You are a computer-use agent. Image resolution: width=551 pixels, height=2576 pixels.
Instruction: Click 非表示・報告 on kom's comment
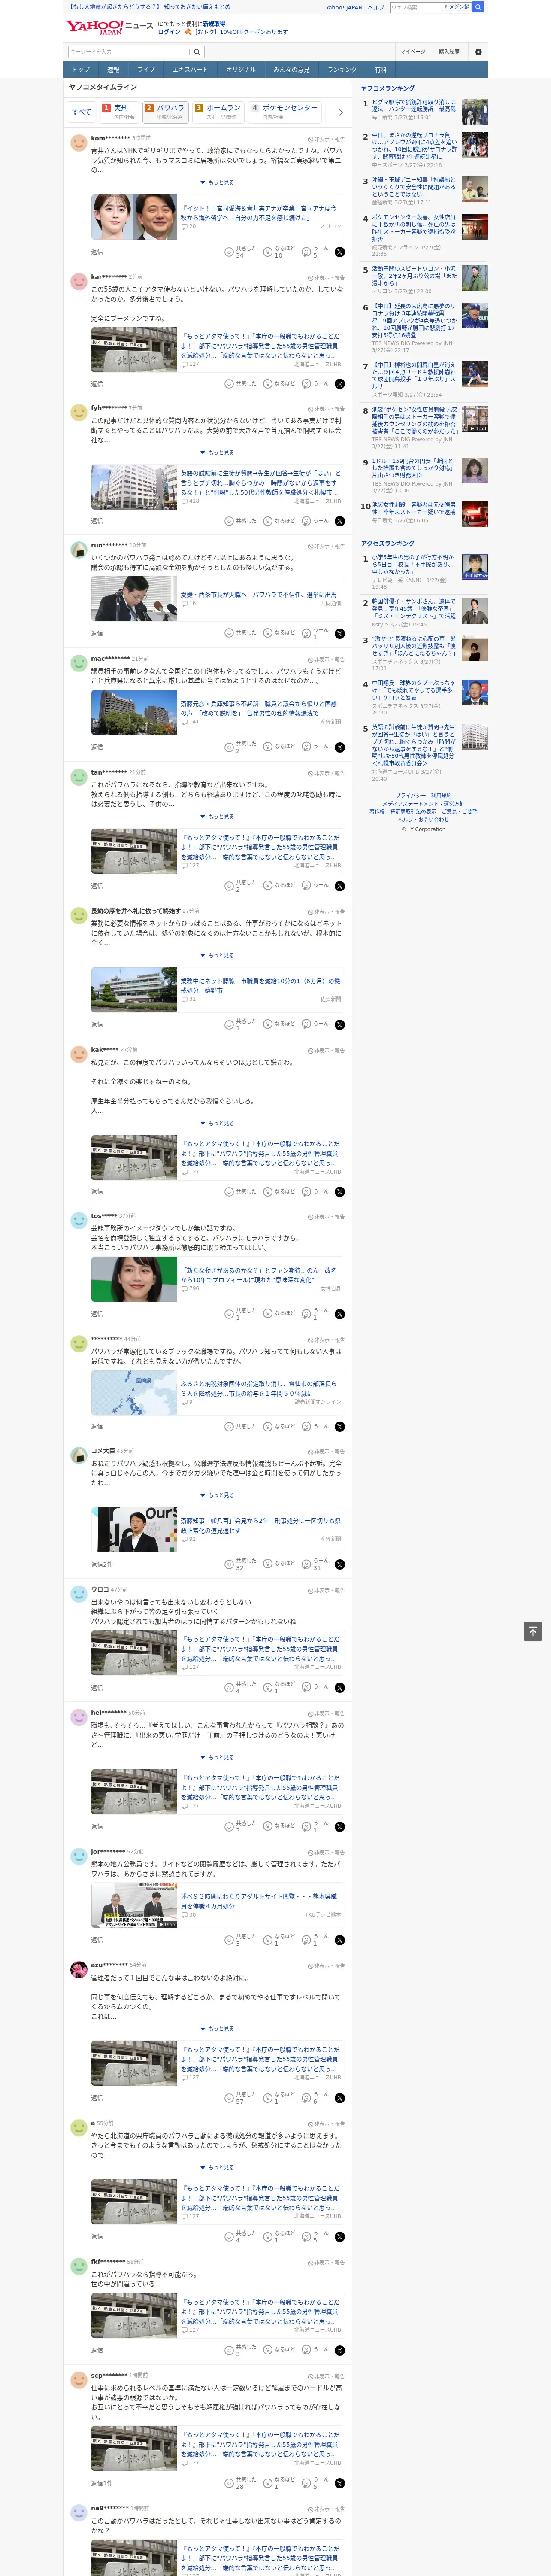pyautogui.click(x=326, y=139)
